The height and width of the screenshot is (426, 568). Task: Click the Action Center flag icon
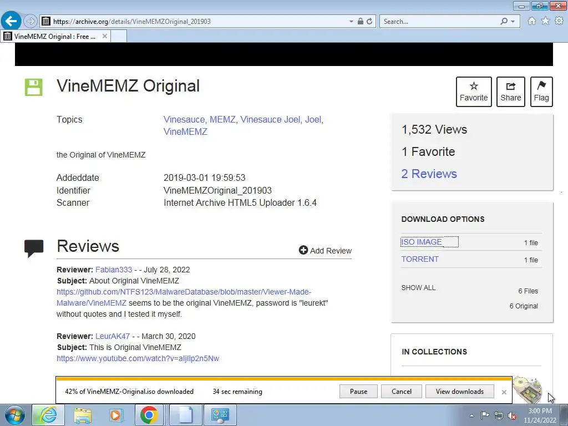(x=485, y=415)
